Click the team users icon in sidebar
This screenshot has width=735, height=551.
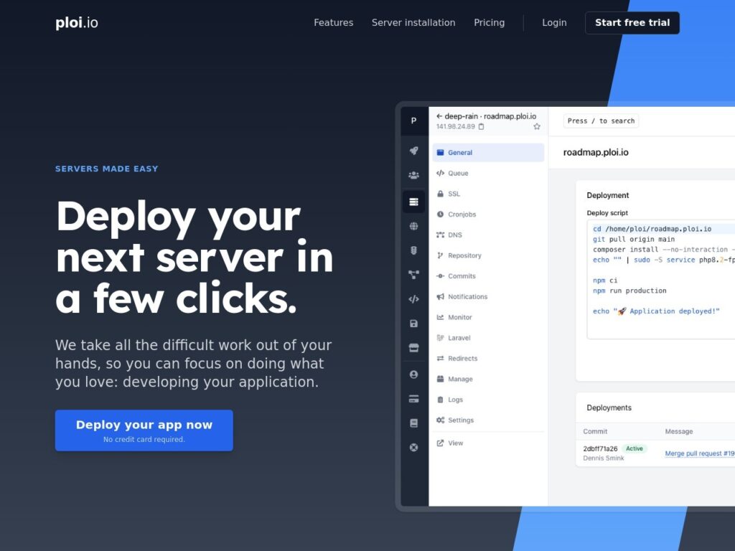(413, 175)
